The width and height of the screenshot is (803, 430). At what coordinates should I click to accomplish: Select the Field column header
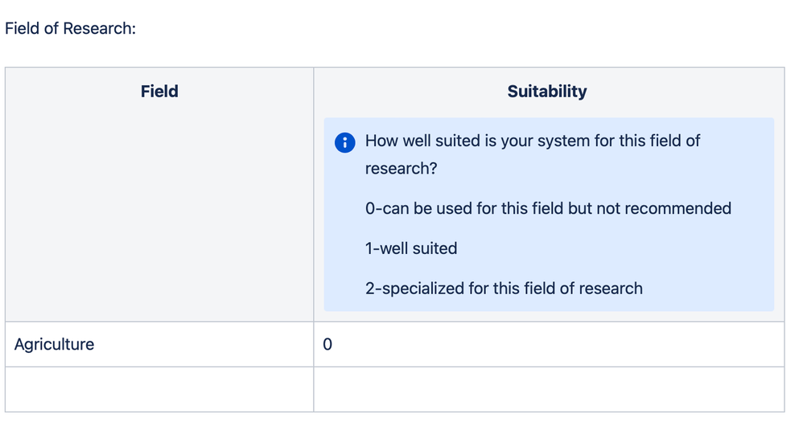(159, 195)
